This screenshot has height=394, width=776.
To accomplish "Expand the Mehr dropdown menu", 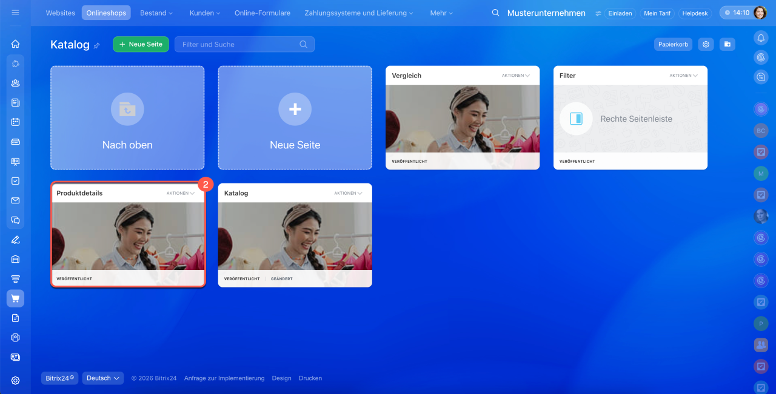I will [442, 13].
